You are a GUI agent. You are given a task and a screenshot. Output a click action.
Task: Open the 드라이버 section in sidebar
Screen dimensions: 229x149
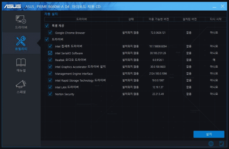(21, 22)
